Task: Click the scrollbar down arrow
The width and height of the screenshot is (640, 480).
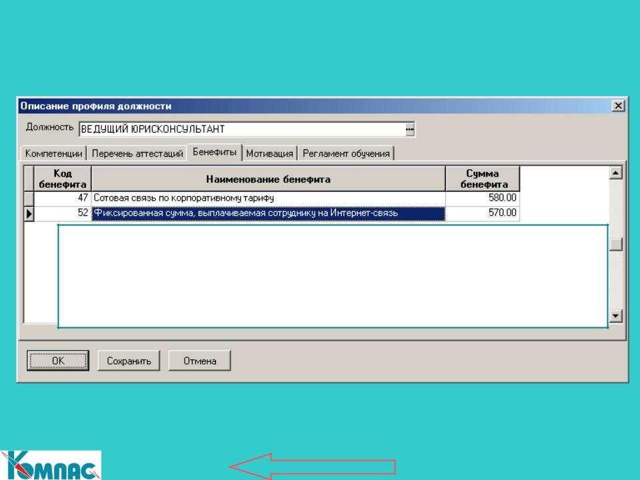Action: 615,315
